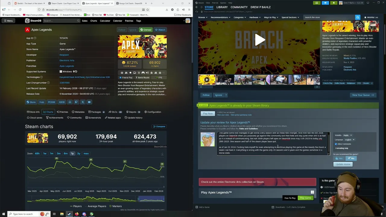
Task: Toggle the Watch button on SteamDB
Action: pos(160,30)
